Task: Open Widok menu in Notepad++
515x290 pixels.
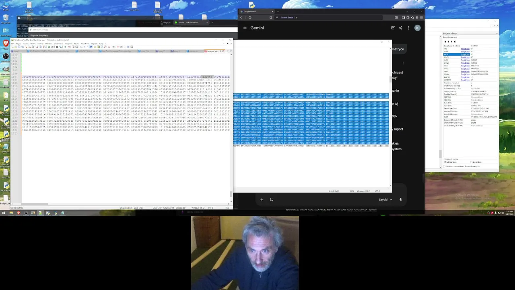Action: click(33, 43)
